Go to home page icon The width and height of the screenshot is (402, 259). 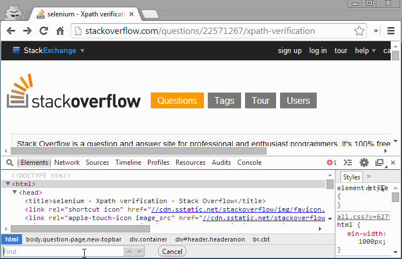point(60,31)
